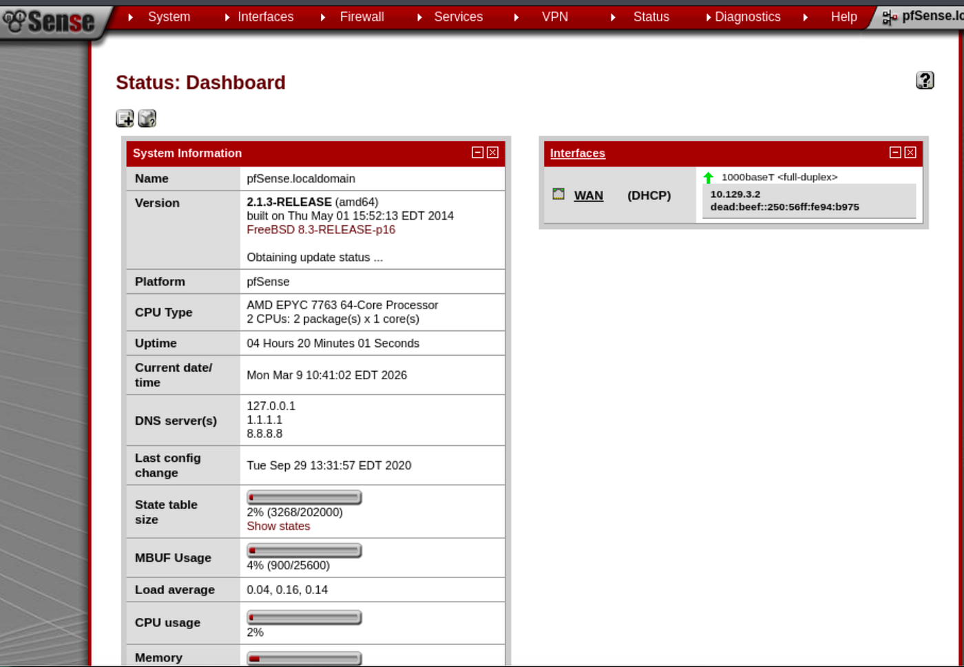Click the MBUF Usage progress bar
This screenshot has width=964, height=667.
[304, 551]
